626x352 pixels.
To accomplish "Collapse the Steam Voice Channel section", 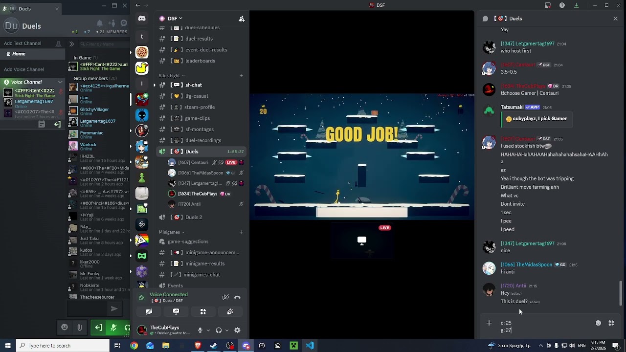I will pyautogui.click(x=60, y=82).
